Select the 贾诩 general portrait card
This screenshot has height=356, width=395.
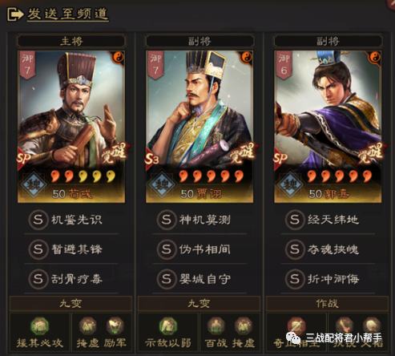pyautogui.click(x=200, y=127)
